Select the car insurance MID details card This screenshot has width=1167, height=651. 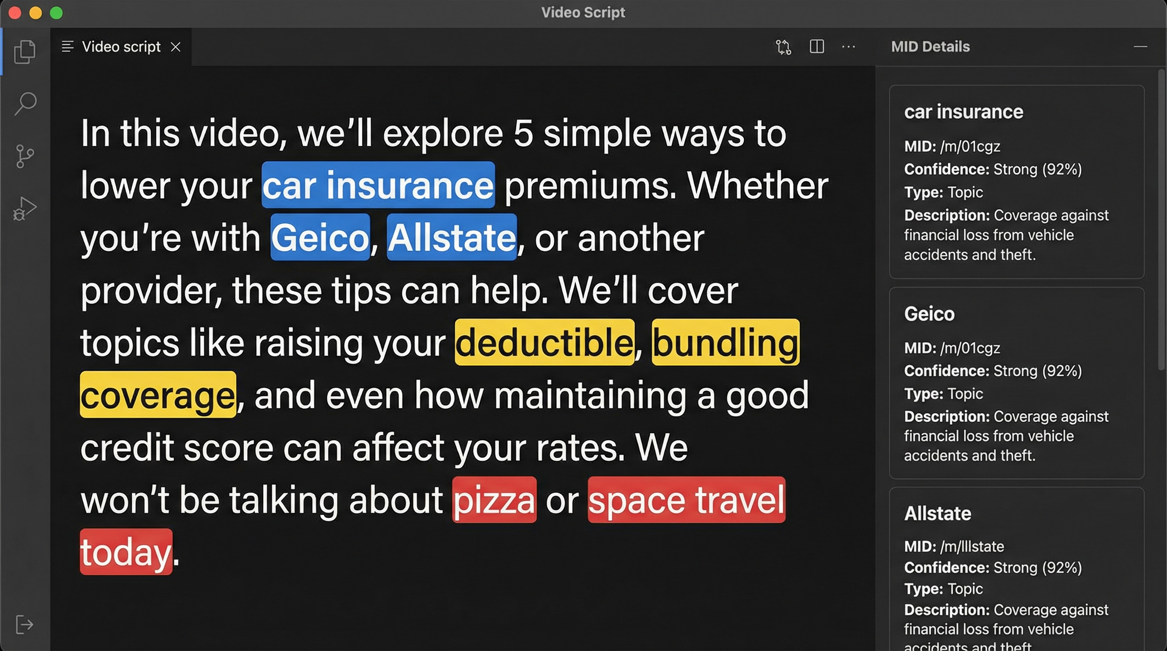pos(1016,182)
